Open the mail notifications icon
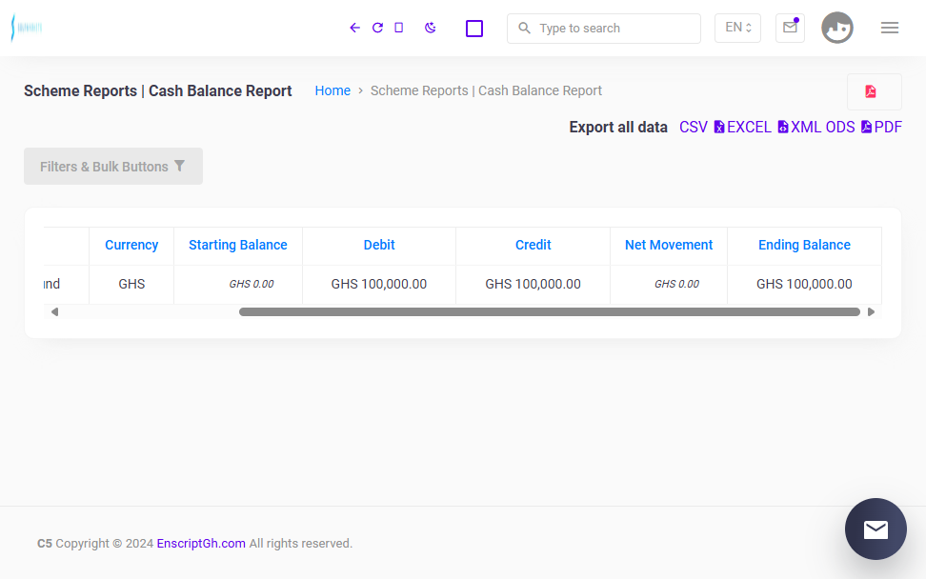 click(x=790, y=28)
